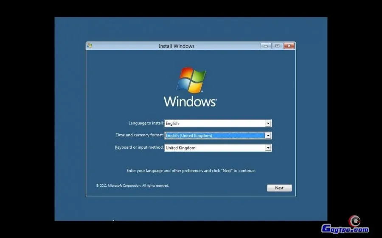Click the Gogtpc.com watermark logo

point(346,227)
